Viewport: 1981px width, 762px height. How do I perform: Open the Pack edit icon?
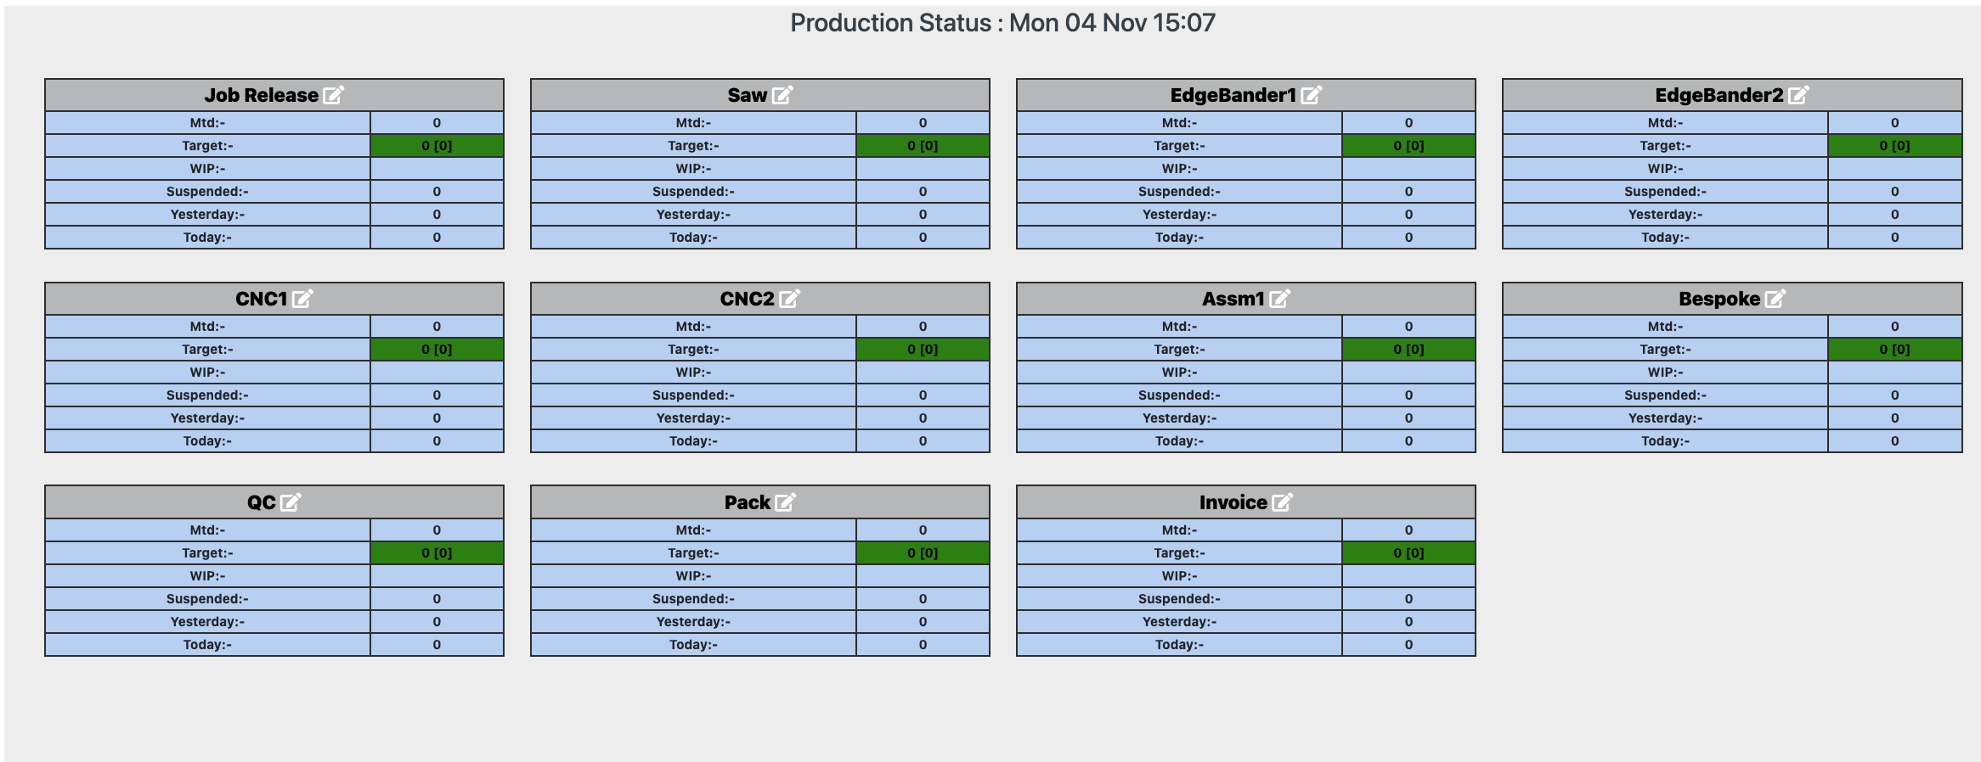786,502
